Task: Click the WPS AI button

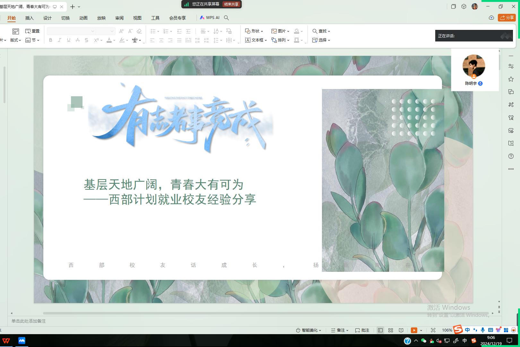Action: [210, 18]
